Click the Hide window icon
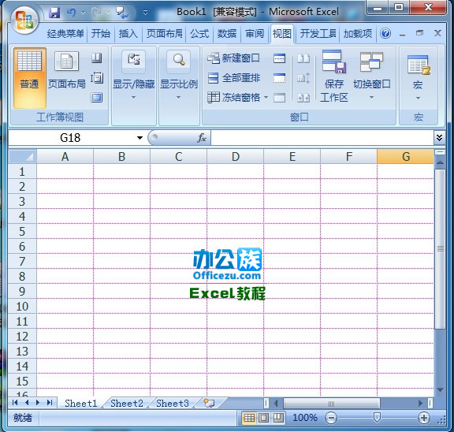454x432 pixels. [x=279, y=78]
